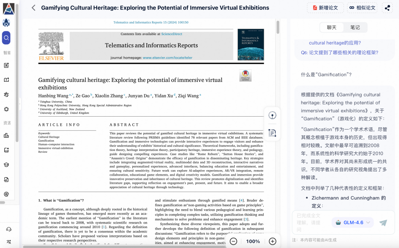Open the graduation cap scholar icon

[6, 165]
